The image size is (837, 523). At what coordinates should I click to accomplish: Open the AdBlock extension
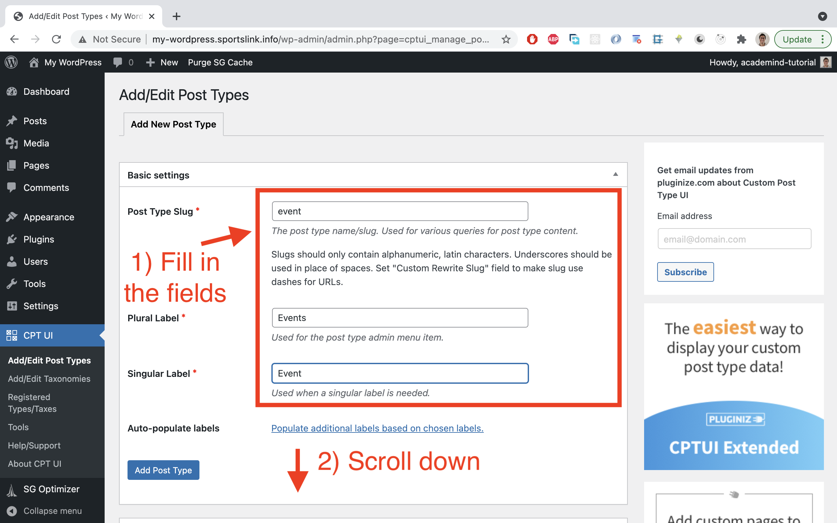coord(532,39)
